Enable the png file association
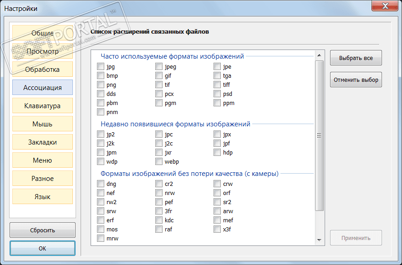 [x=101, y=85]
